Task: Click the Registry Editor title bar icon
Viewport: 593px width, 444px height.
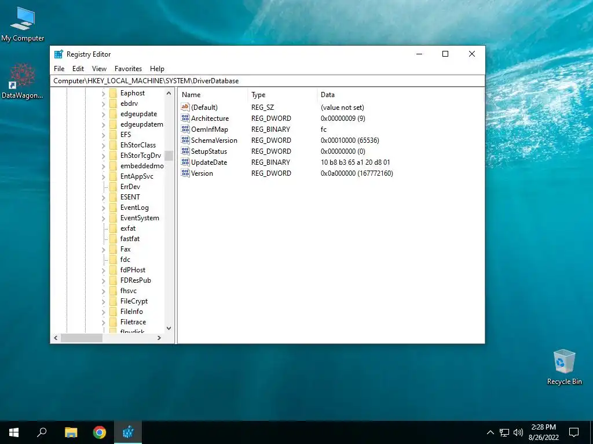Action: [x=58, y=54]
